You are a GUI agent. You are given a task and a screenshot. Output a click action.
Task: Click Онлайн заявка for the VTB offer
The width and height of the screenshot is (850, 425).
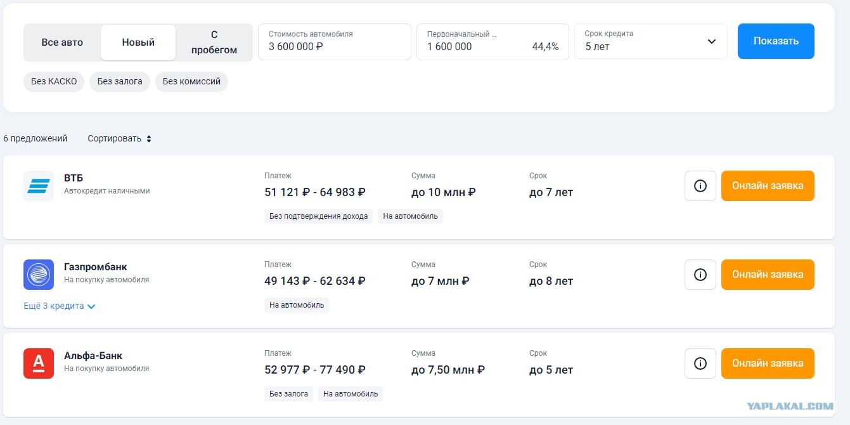pyautogui.click(x=768, y=186)
